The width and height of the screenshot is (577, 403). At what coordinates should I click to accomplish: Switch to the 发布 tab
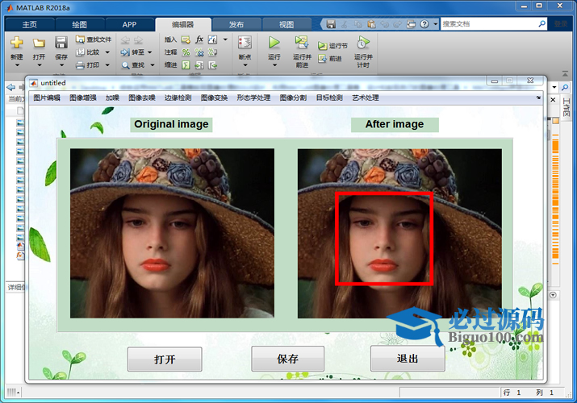[x=236, y=25]
